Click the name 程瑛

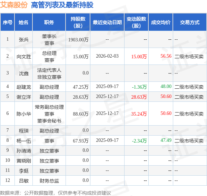(23, 131)
